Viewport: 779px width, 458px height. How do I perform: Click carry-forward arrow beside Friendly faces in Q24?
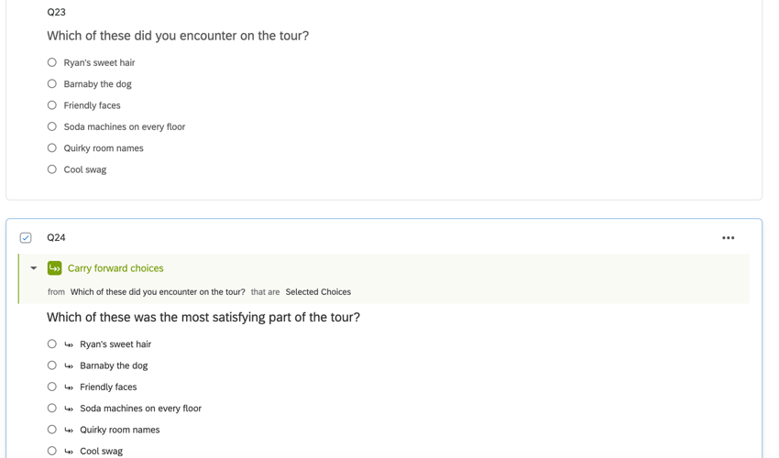[69, 387]
